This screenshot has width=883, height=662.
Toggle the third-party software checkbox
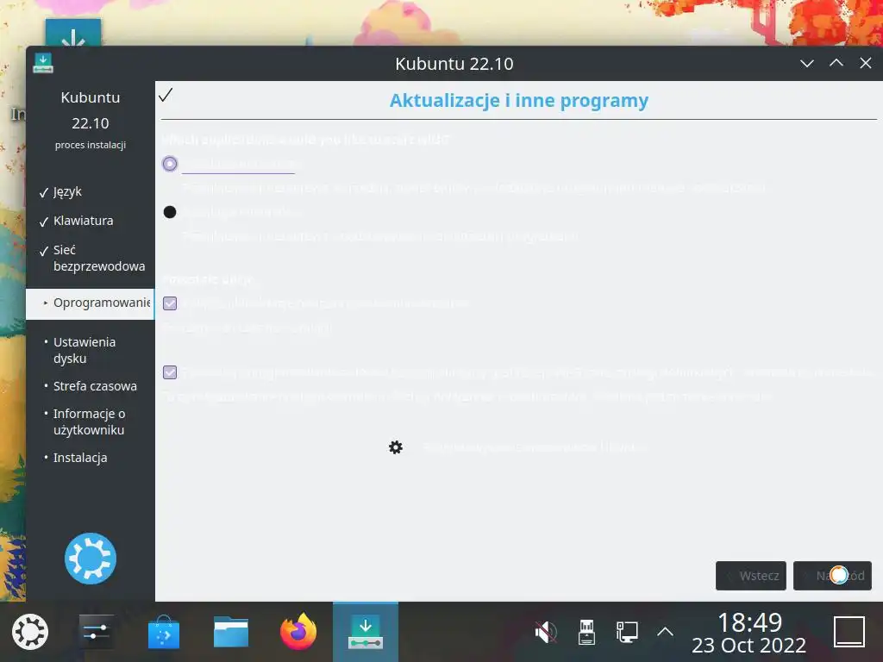tap(170, 372)
